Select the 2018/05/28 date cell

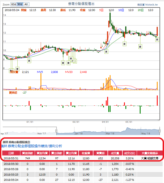(x=11, y=169)
